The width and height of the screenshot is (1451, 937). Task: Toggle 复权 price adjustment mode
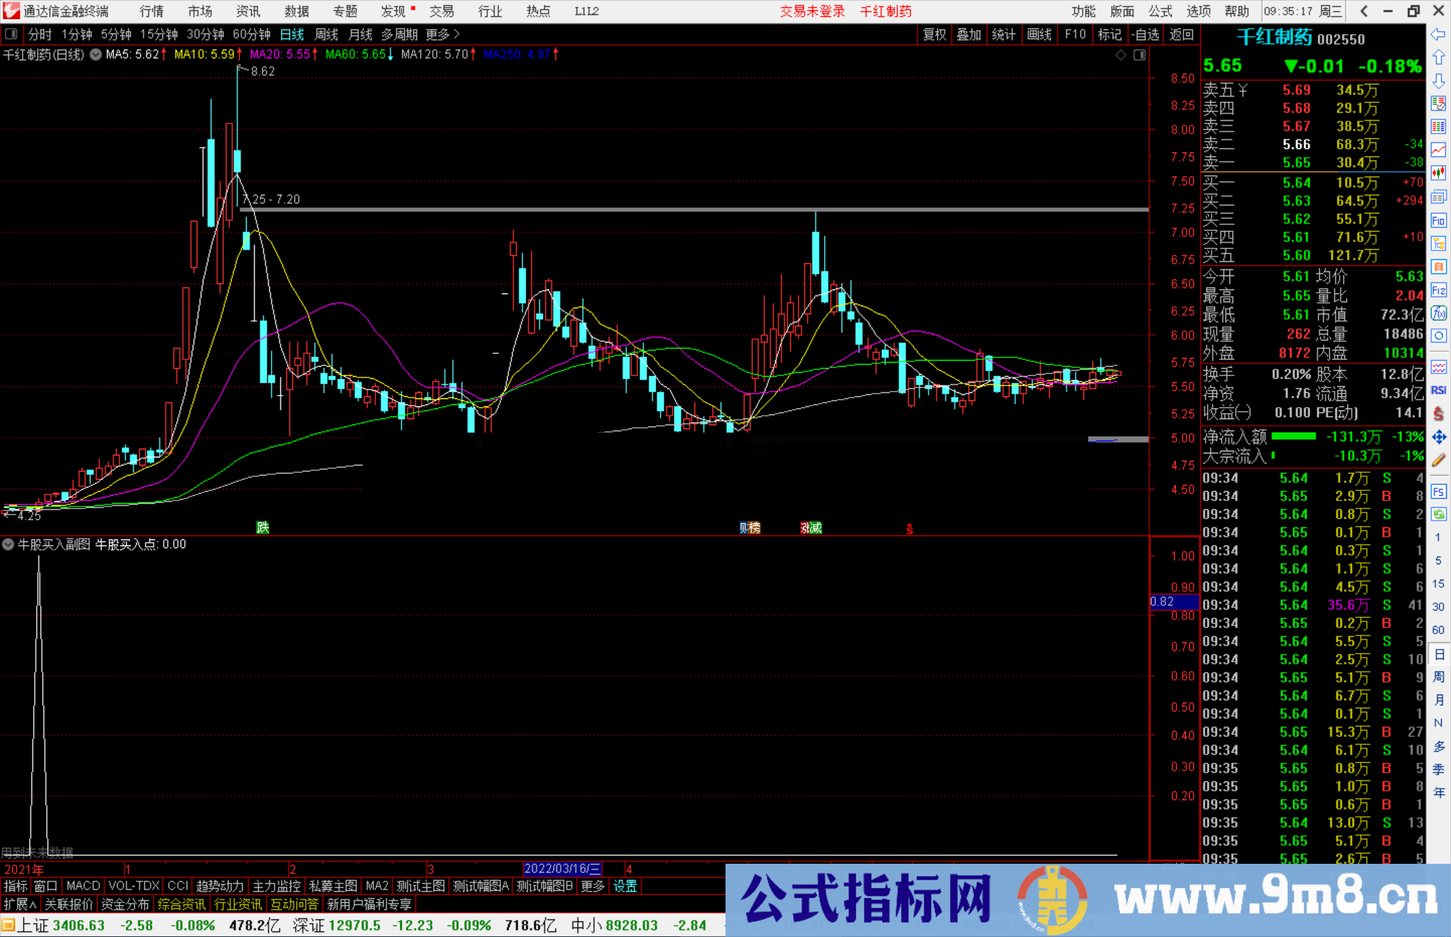pyautogui.click(x=934, y=34)
